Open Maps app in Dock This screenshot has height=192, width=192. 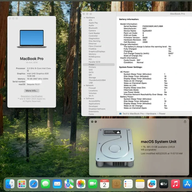point(69,184)
